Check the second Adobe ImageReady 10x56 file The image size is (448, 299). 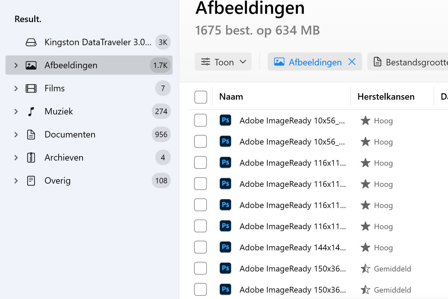(x=200, y=141)
